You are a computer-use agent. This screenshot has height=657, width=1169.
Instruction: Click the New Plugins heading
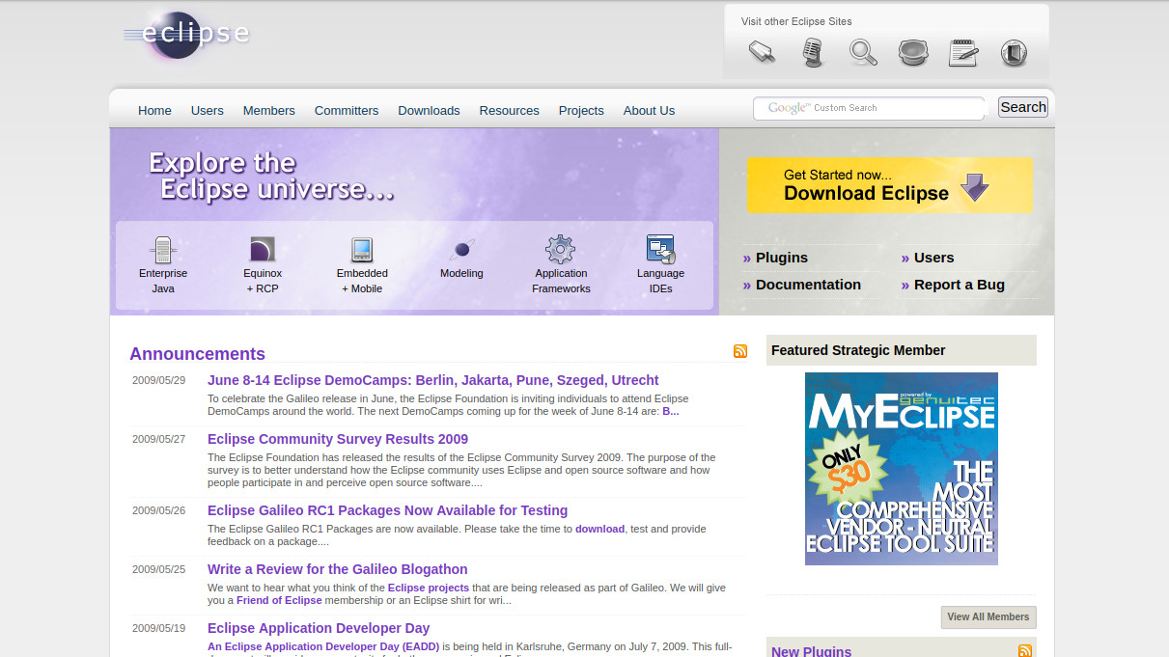pyautogui.click(x=811, y=651)
